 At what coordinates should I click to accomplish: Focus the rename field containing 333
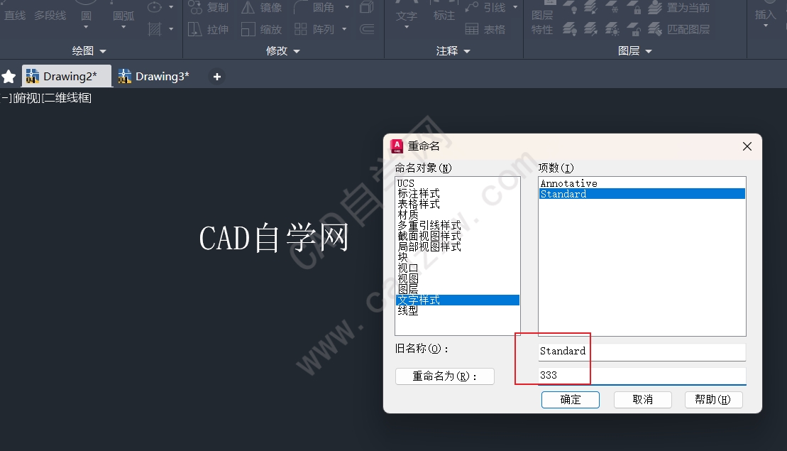pyautogui.click(x=642, y=376)
